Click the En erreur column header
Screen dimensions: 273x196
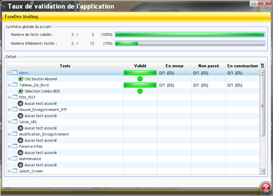click(174, 66)
